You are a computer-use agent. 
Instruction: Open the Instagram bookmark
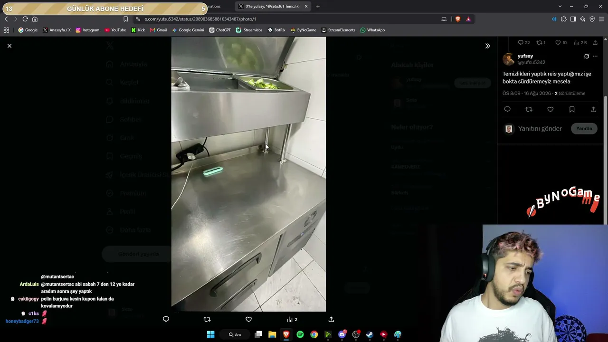(87, 30)
